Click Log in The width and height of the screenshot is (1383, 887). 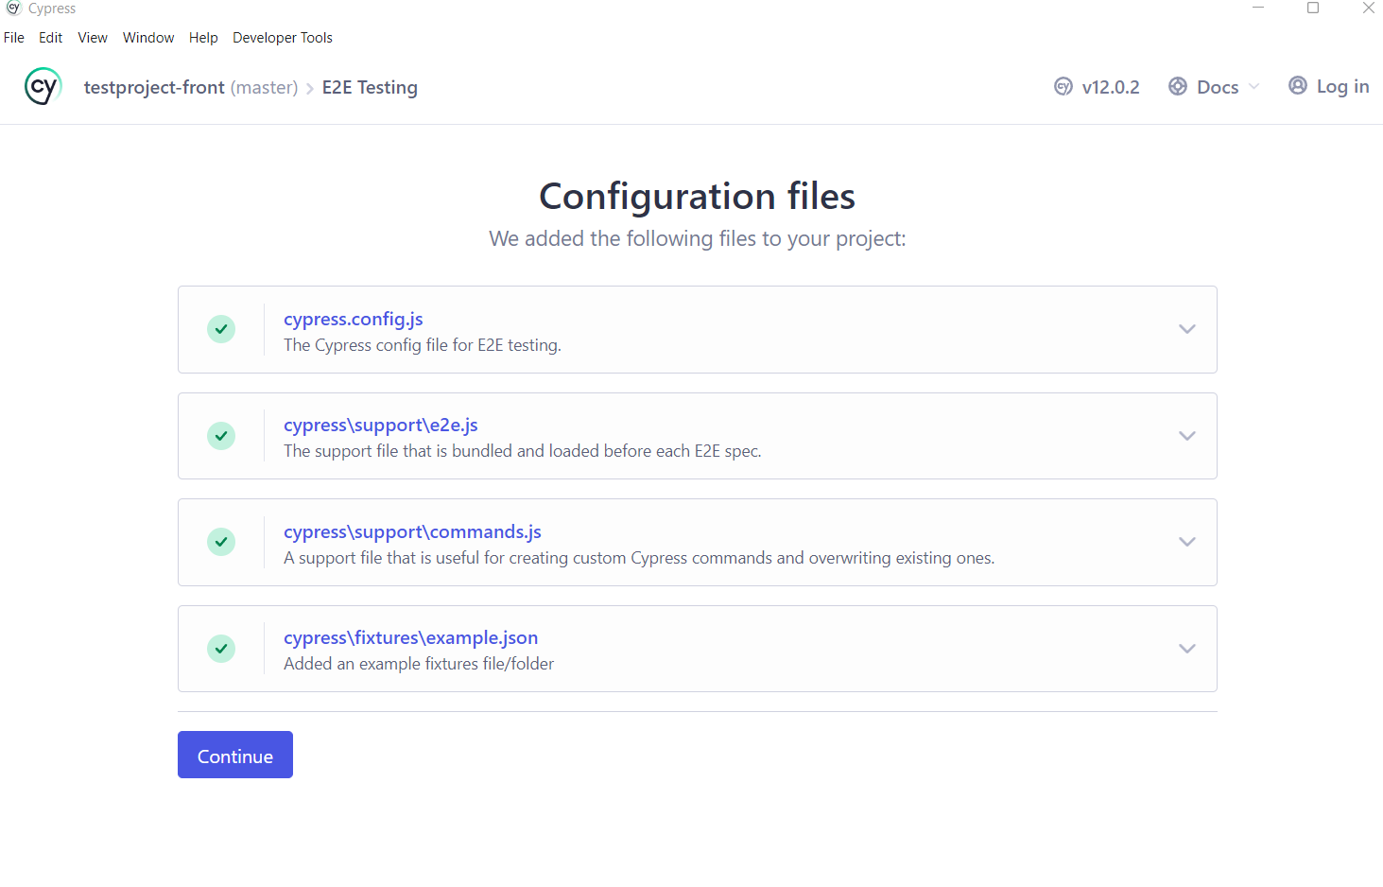pos(1340,85)
